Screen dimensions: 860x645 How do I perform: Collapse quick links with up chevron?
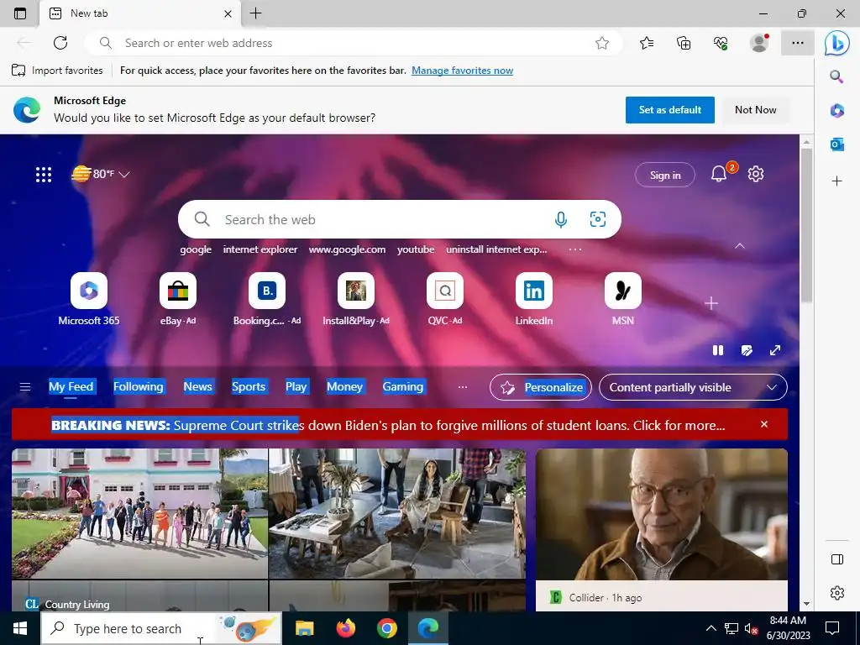coord(739,246)
